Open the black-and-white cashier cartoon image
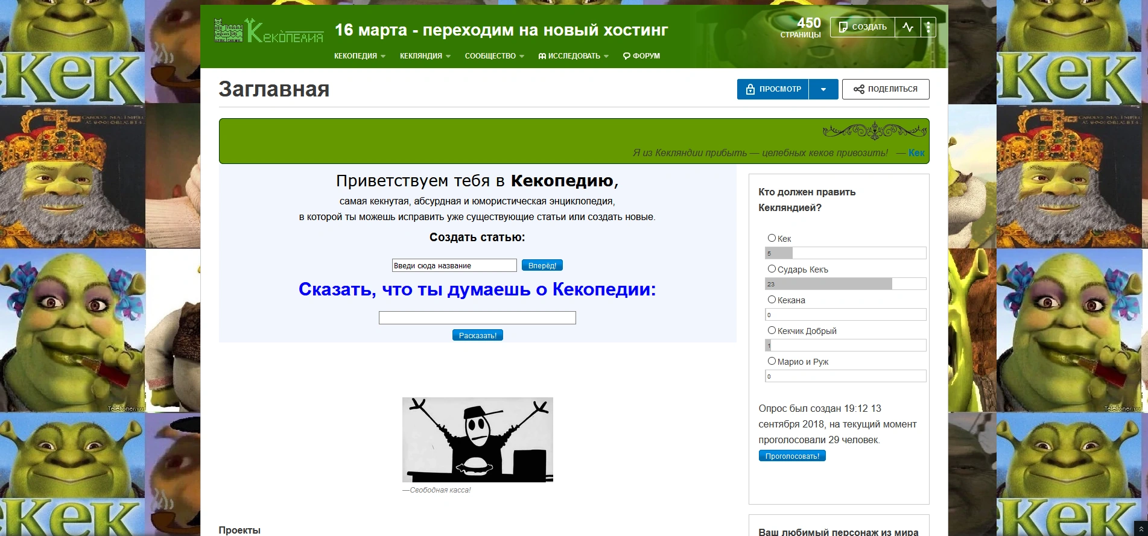Image resolution: width=1148 pixels, height=536 pixels. coord(478,440)
